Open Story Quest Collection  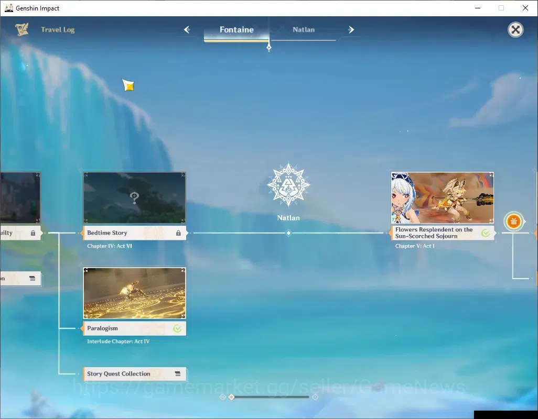pos(135,374)
